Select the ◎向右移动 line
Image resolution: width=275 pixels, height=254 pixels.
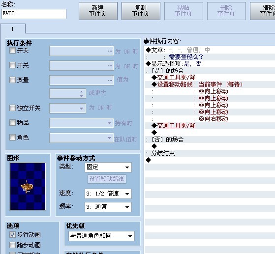point(210,119)
